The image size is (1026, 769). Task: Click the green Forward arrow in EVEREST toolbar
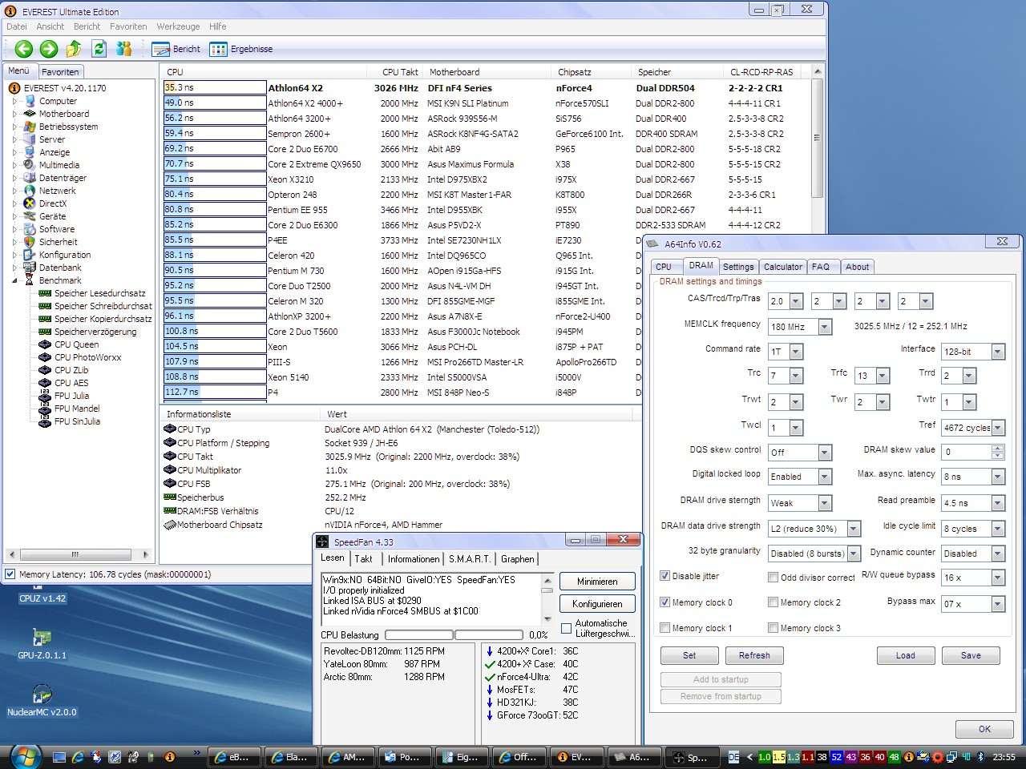(49, 49)
